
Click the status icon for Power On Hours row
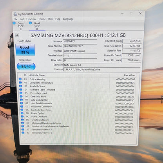[22, 116]
